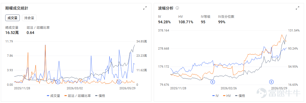
Task: Open the info tooltip beside 波幅分析
Action: point(177,8)
